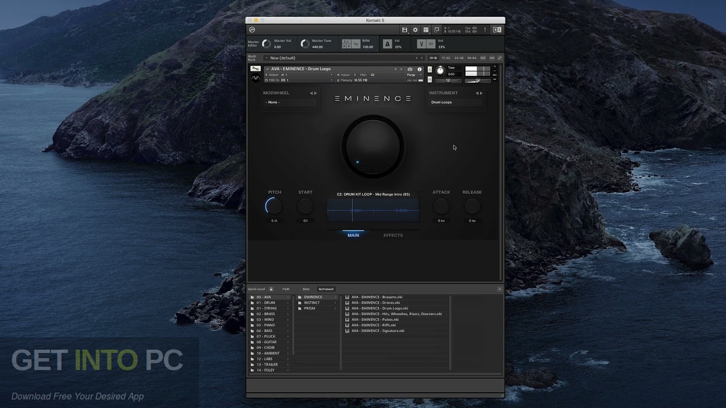This screenshot has height=408, width=726.
Task: Click the RELEASE knob
Action: tap(472, 206)
